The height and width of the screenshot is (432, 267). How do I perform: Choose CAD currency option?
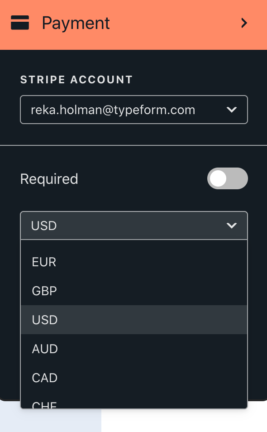click(x=134, y=378)
